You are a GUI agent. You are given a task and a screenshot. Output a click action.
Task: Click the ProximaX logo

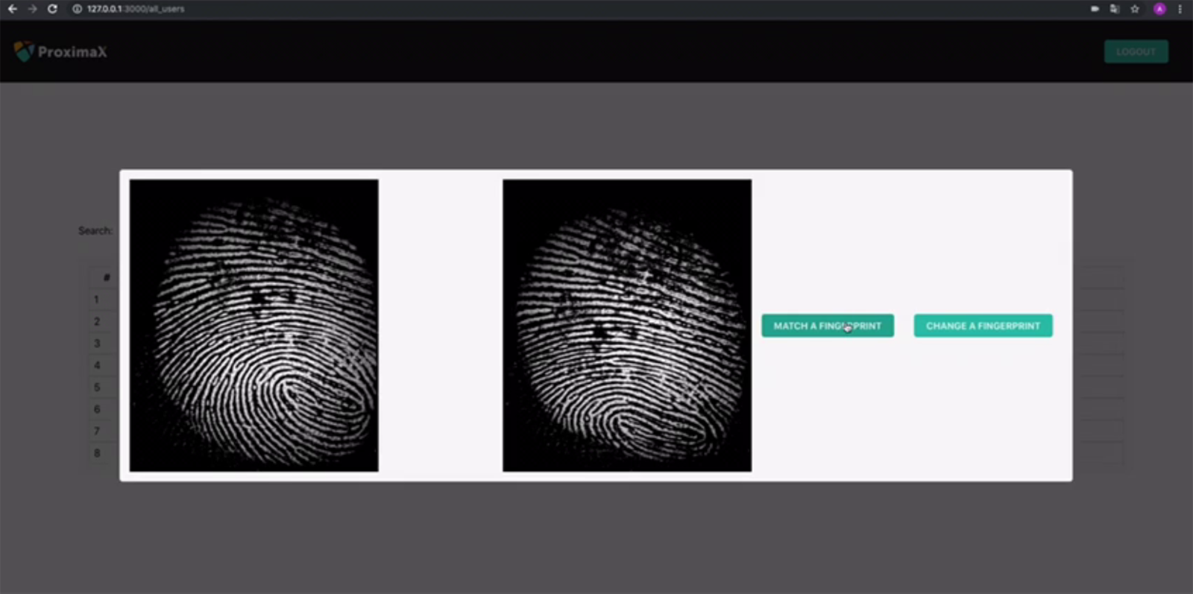pyautogui.click(x=60, y=51)
